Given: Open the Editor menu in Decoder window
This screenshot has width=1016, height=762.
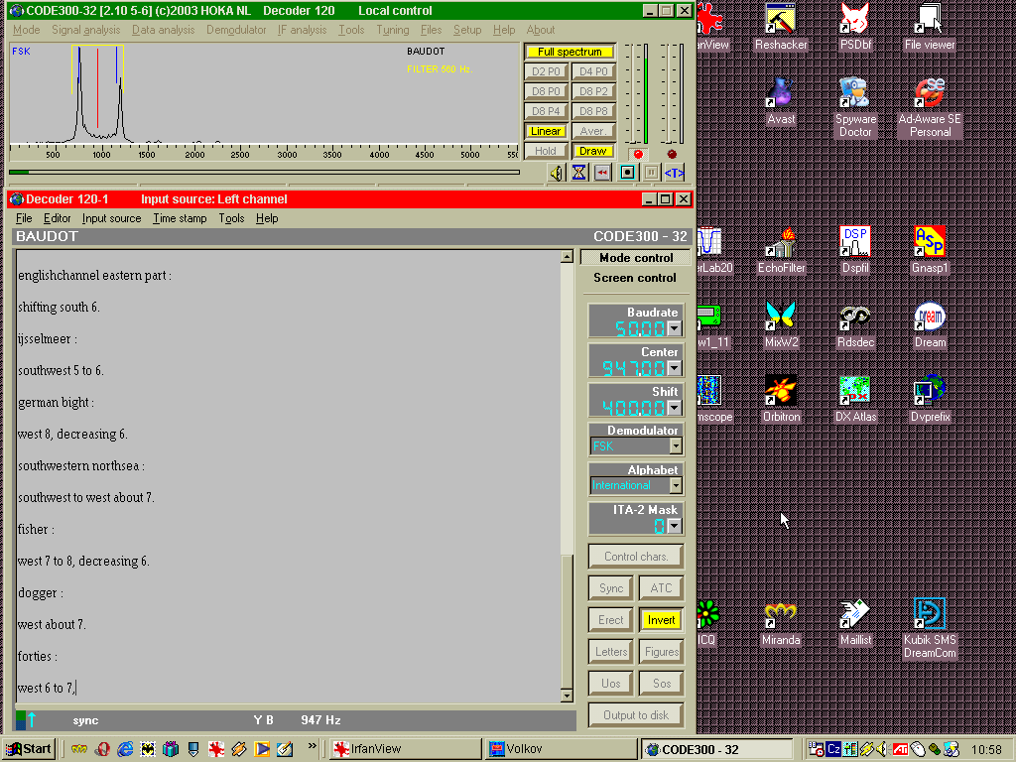Looking at the screenshot, I should [57, 218].
